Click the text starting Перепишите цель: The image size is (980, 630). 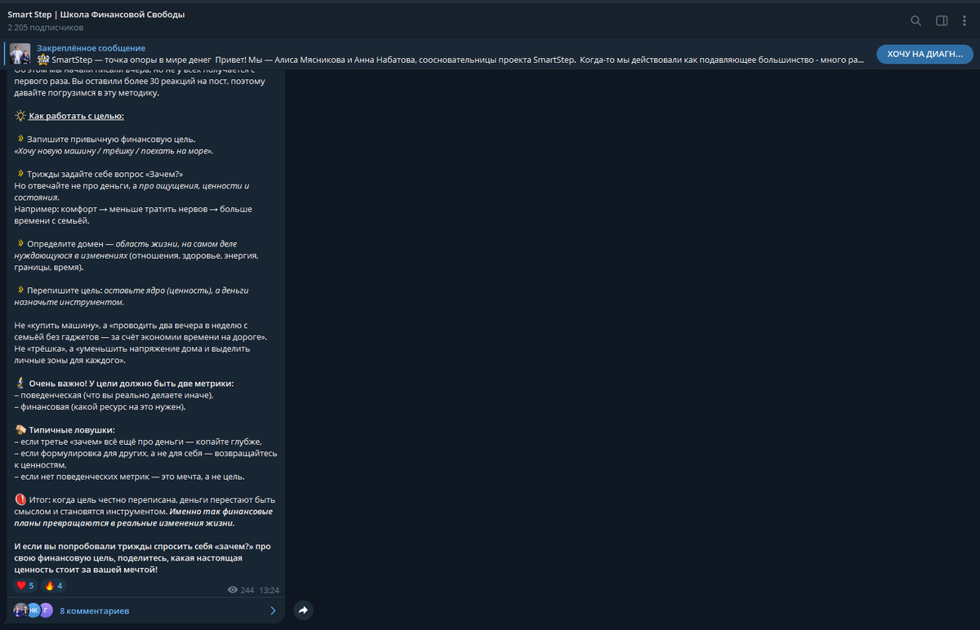click(131, 296)
